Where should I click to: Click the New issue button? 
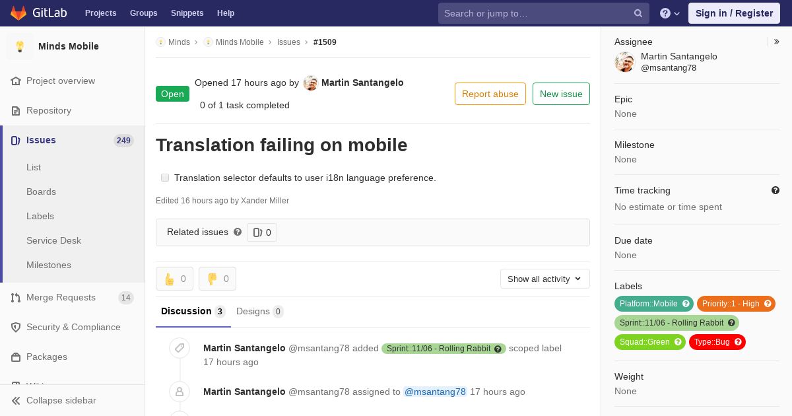coord(561,94)
